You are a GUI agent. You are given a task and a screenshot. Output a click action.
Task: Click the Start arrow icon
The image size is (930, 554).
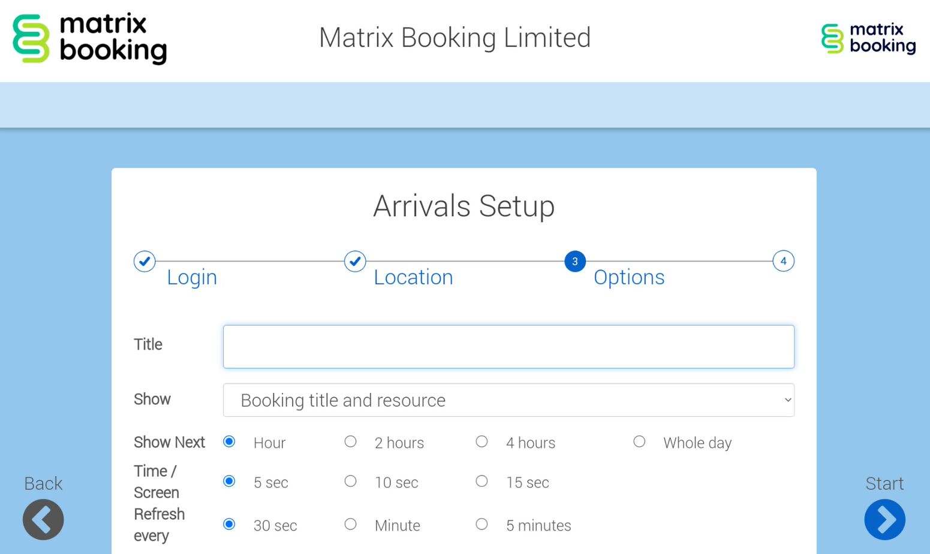click(884, 519)
